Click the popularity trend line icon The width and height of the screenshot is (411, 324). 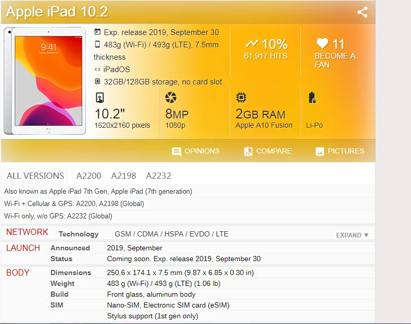pyautogui.click(x=252, y=44)
